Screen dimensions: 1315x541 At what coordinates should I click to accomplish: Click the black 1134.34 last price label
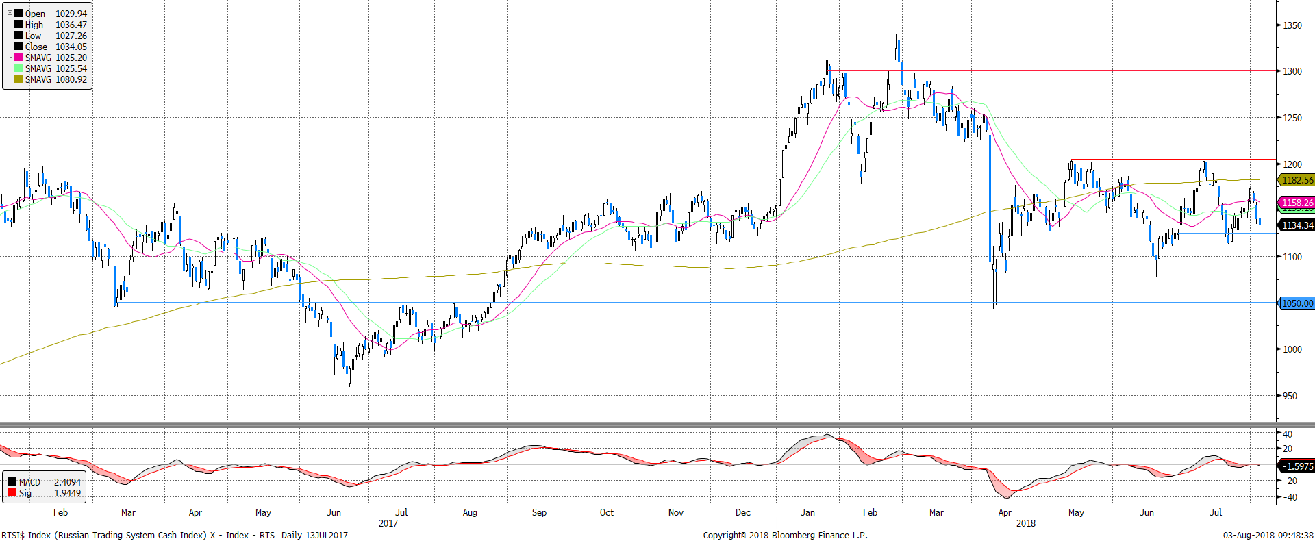coord(1297,225)
